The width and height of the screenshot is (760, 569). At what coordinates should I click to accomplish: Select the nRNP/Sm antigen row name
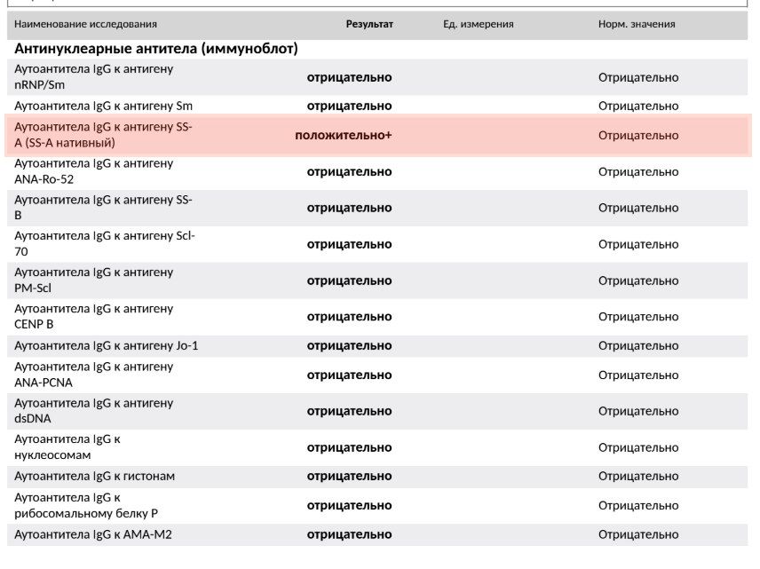point(93,77)
